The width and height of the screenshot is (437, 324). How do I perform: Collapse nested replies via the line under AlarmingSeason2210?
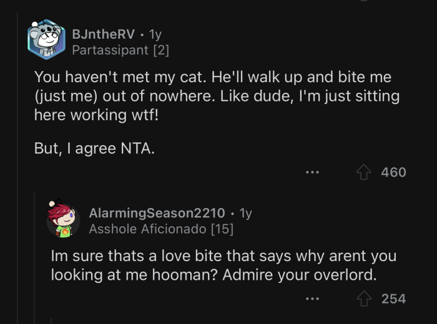pos(52,319)
